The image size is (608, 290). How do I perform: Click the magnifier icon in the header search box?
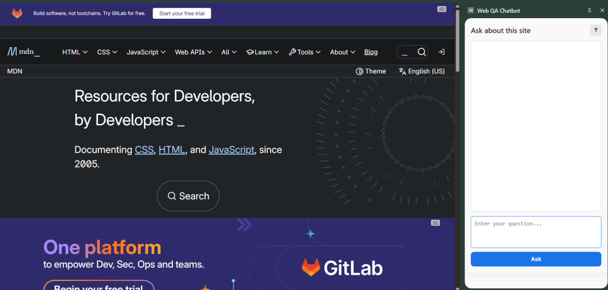[422, 52]
